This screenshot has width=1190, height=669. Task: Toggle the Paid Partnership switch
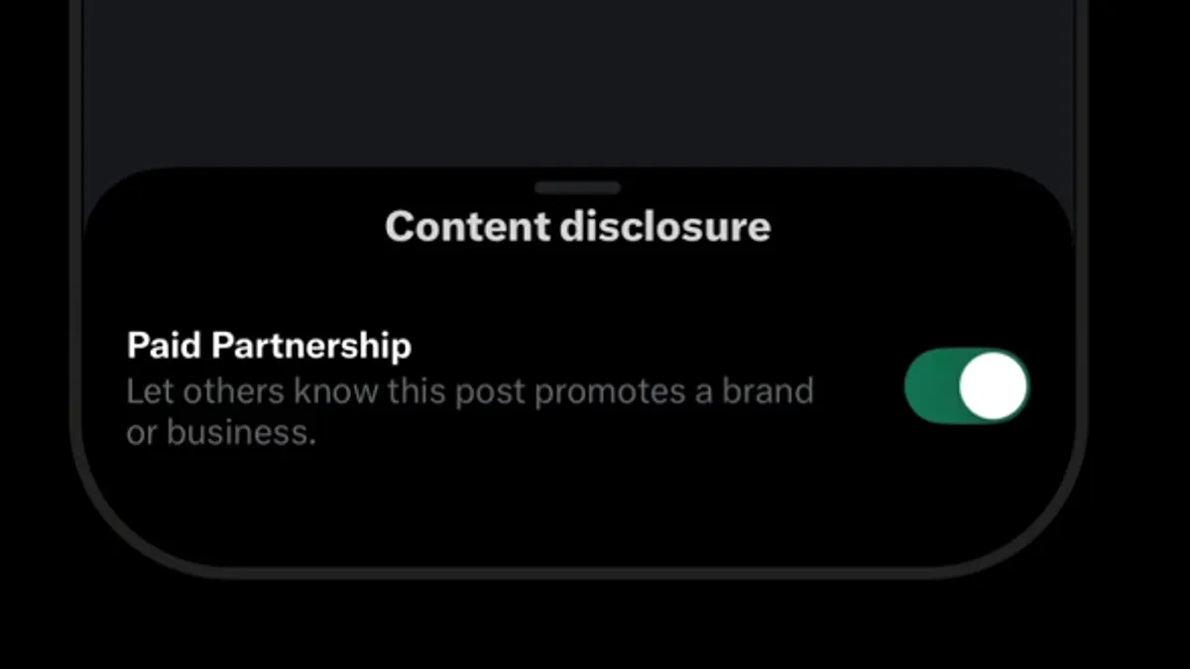tap(967, 386)
